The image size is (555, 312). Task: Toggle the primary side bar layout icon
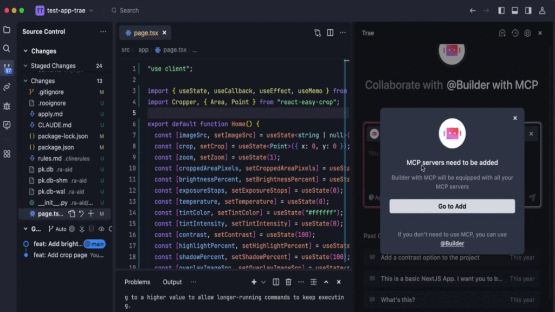pos(501,11)
